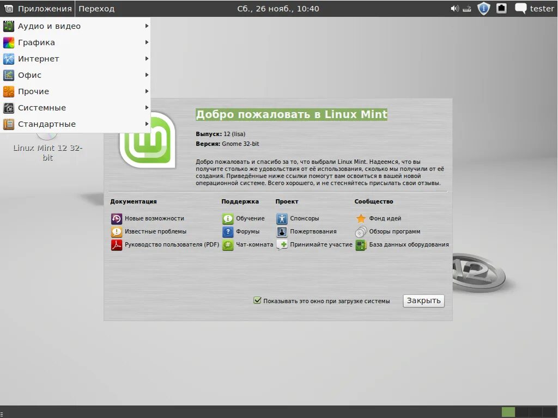
Task: Click the Форумы question mark icon
Action: tap(228, 232)
